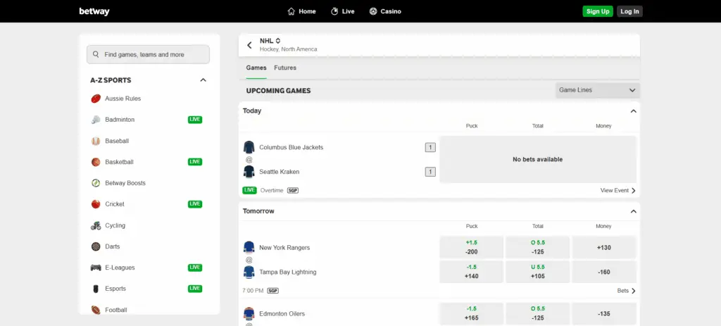Click the search magnifier icon

point(96,54)
